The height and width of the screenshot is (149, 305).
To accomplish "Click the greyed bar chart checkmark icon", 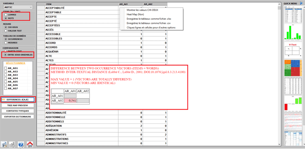I will tap(12, 145).
